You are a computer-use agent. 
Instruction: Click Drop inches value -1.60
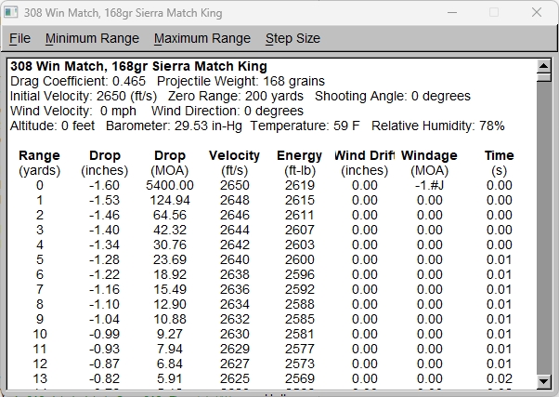tap(104, 185)
